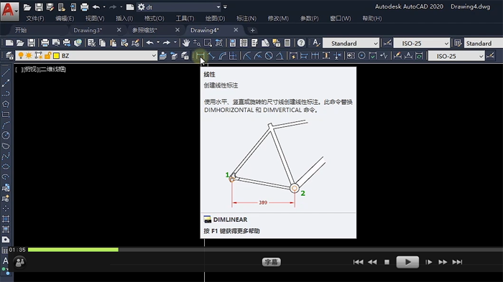503x282 pixels.
Task: Select the Line tool in left toolbar
Action: 6,72
